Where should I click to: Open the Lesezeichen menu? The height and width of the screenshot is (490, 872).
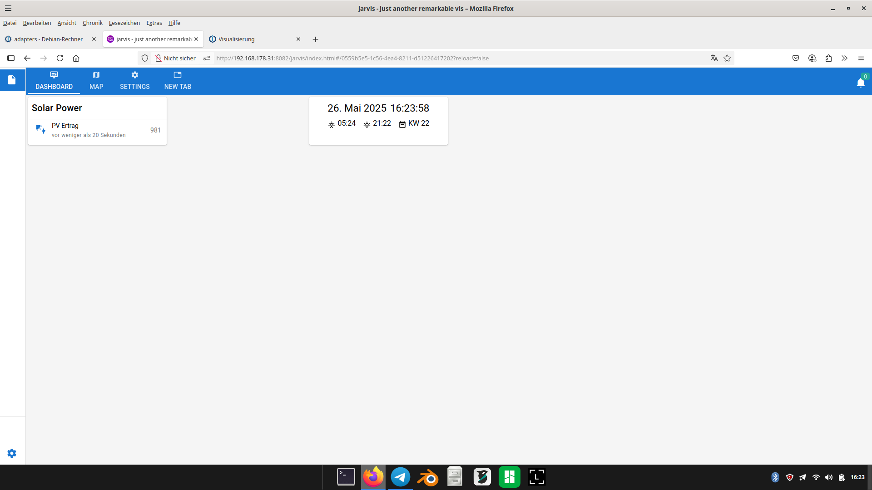(x=124, y=23)
